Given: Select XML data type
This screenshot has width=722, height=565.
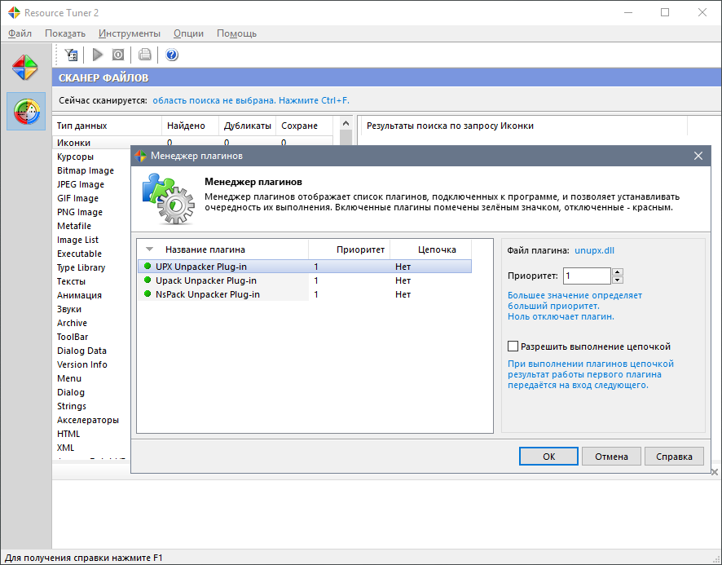Looking at the screenshot, I should point(65,447).
